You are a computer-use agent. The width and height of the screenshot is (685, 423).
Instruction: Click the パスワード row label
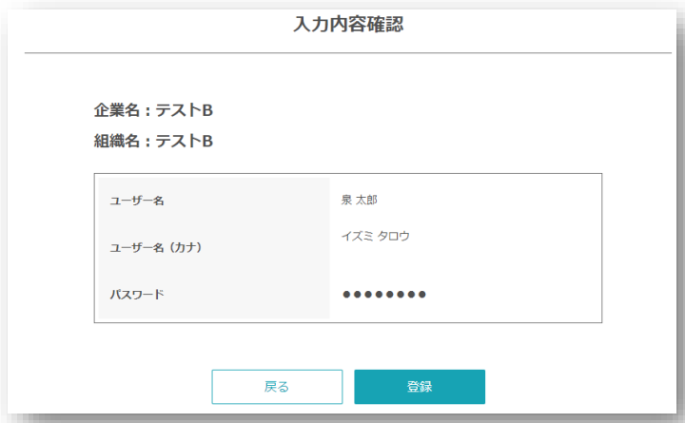137,294
